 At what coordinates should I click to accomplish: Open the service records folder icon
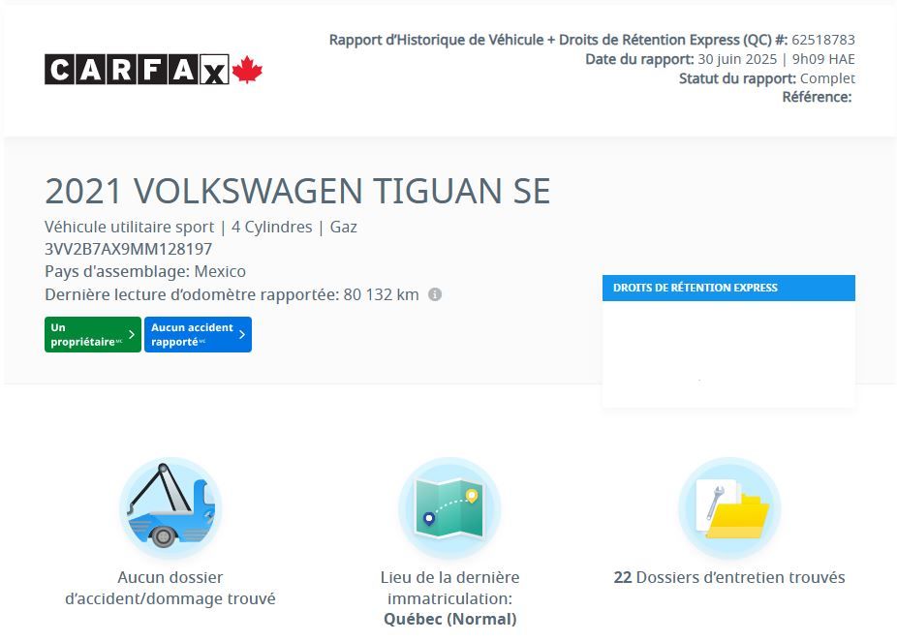click(x=729, y=507)
